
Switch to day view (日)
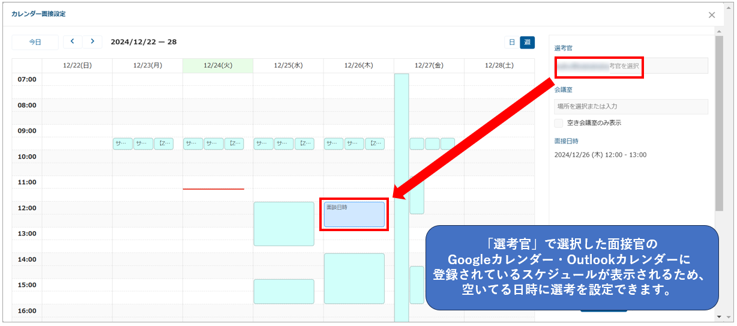[512, 42]
